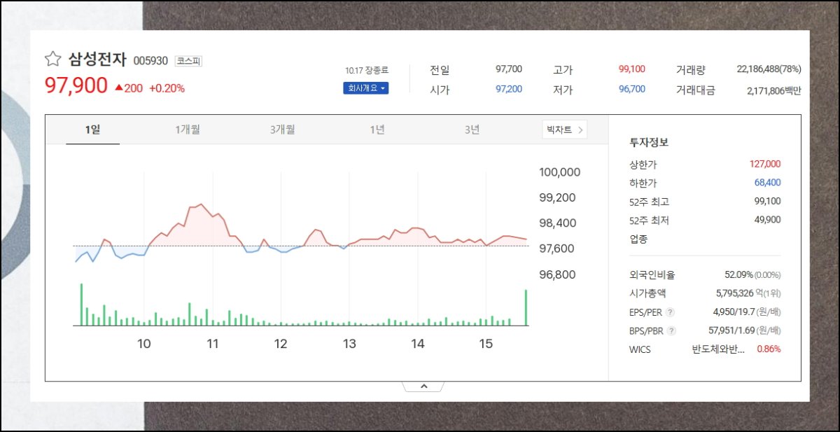840x432 pixels.
Task: Click the 거래대금 value 2,171,806백만
Action: 773,90
